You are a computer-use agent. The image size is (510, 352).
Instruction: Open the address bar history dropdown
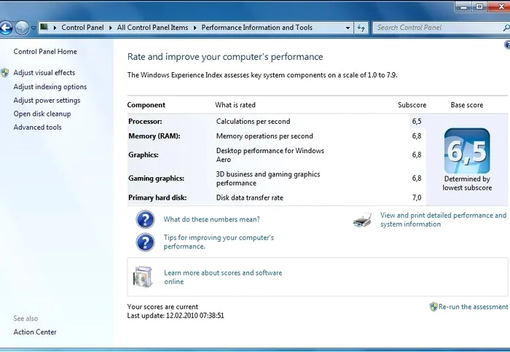coord(348,28)
